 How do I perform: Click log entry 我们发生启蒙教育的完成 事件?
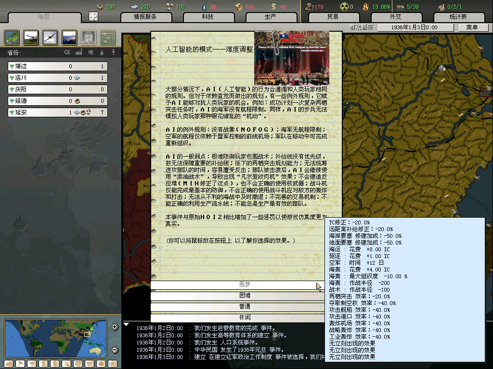pyautogui.click(x=235, y=328)
